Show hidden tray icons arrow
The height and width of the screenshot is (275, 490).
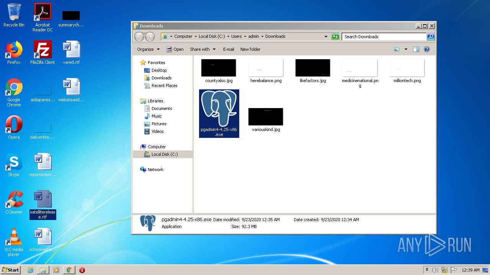(x=427, y=270)
